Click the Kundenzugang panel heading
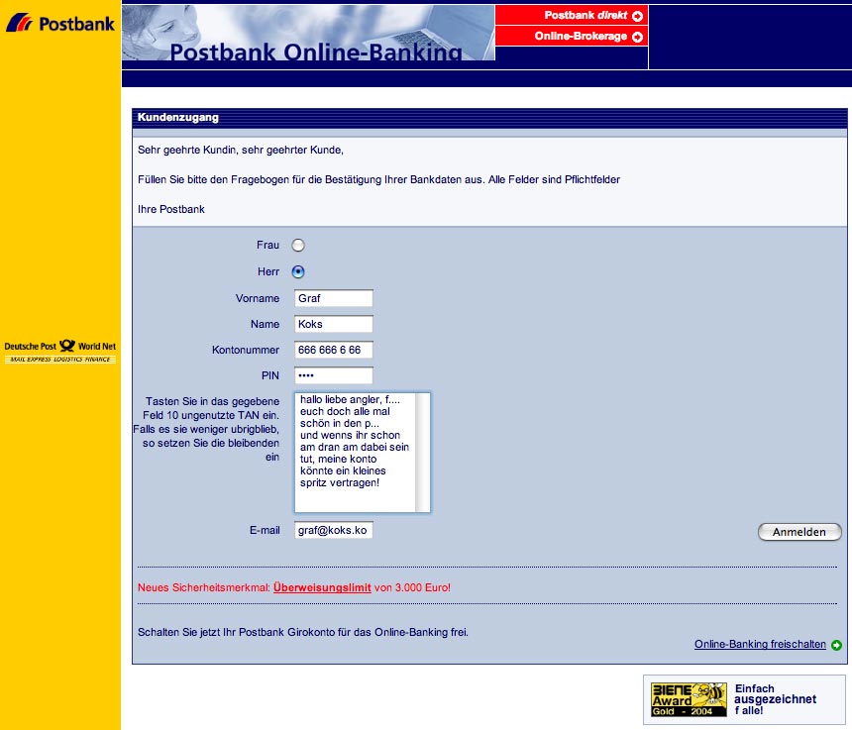This screenshot has width=852, height=730. pyautogui.click(x=177, y=117)
